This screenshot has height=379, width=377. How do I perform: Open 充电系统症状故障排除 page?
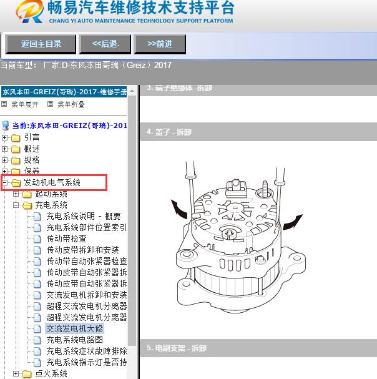point(87,351)
